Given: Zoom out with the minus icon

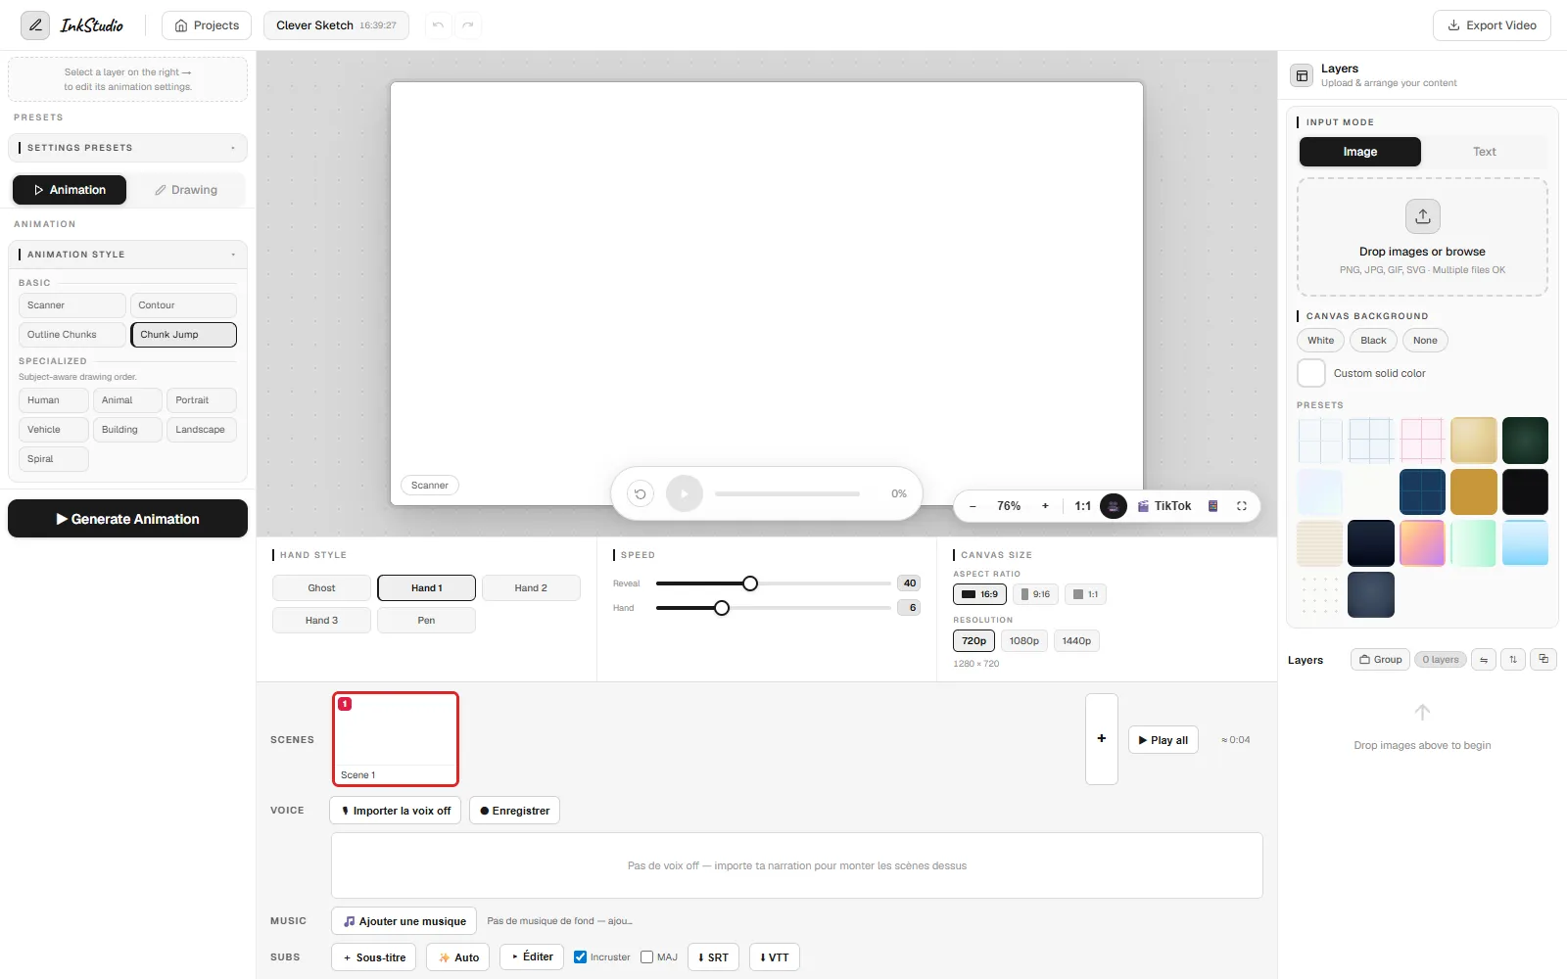Looking at the screenshot, I should 973,506.
